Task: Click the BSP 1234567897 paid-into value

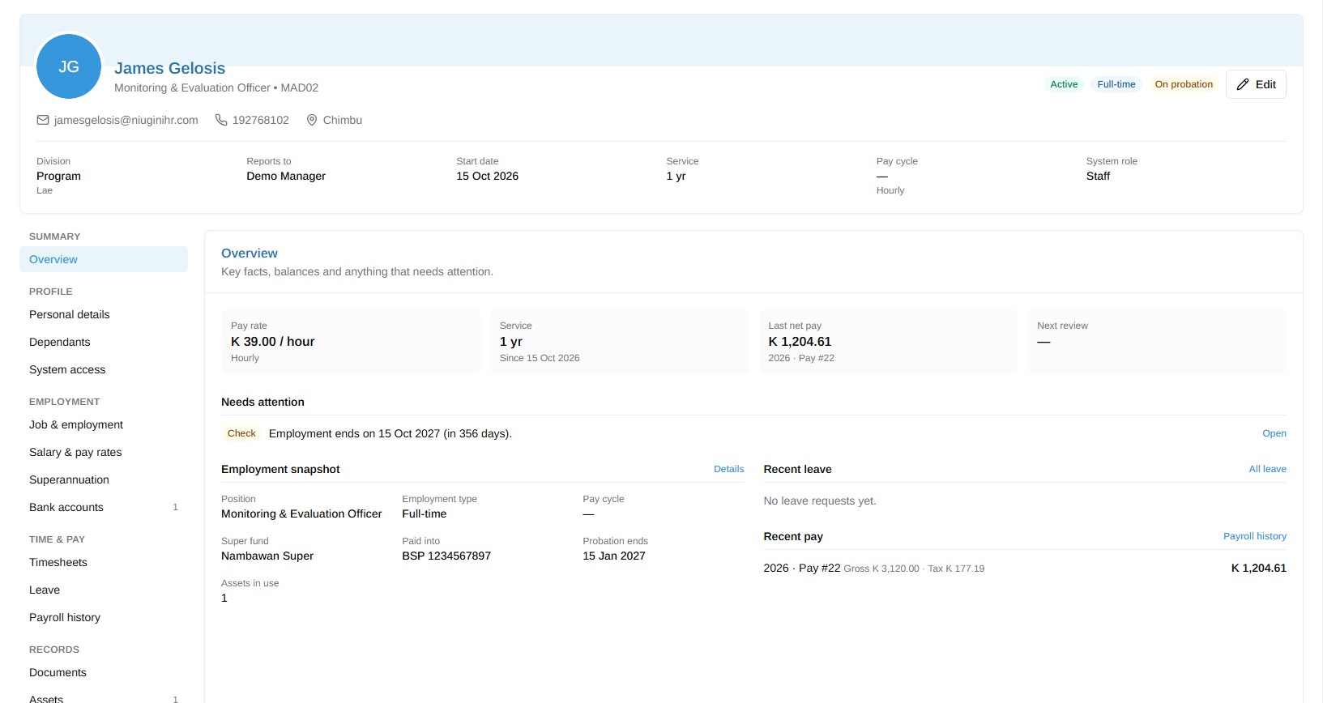Action: pos(446,556)
